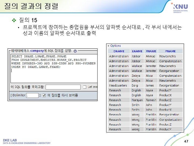Screen dimensions: 194x146
Task: Untick the show-this-query-again checkbox
Action: click(44, 95)
